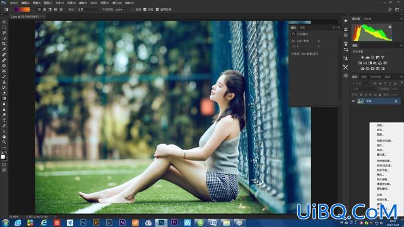The height and width of the screenshot is (227, 404).
Task: Select the Hand tool
Action: pos(4,137)
